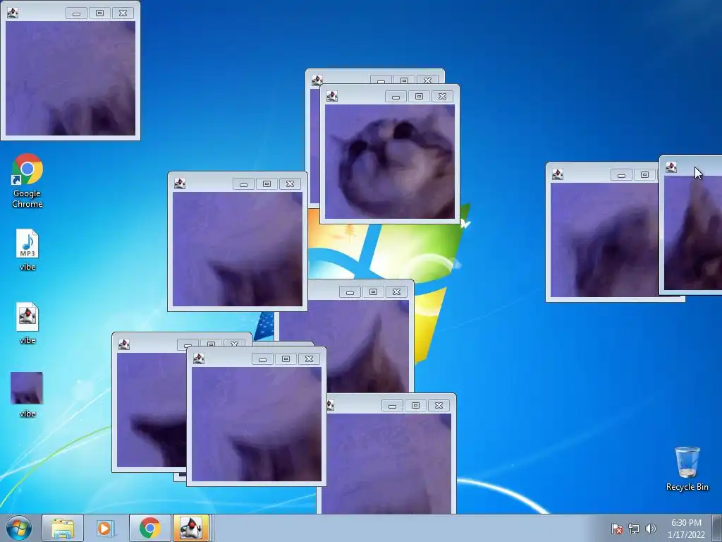Click the cat face picture in its window

[x=389, y=162]
